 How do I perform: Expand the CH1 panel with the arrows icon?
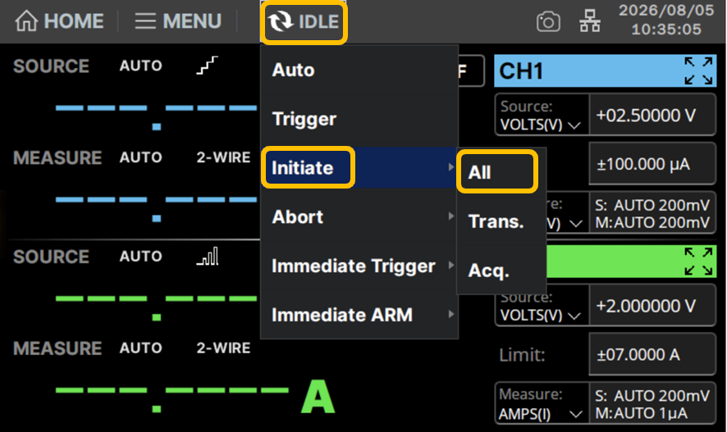pos(698,70)
